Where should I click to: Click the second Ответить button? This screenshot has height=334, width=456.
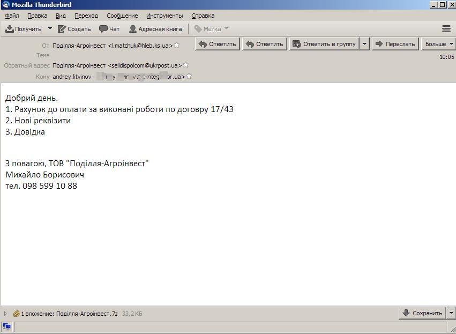[265, 44]
